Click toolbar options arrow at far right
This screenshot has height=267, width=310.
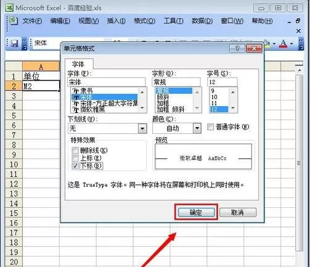[301, 44]
